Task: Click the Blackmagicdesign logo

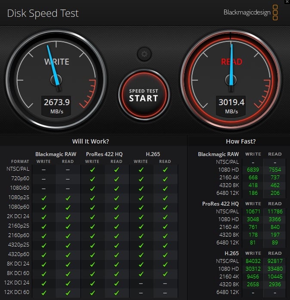Action: pyautogui.click(x=251, y=12)
